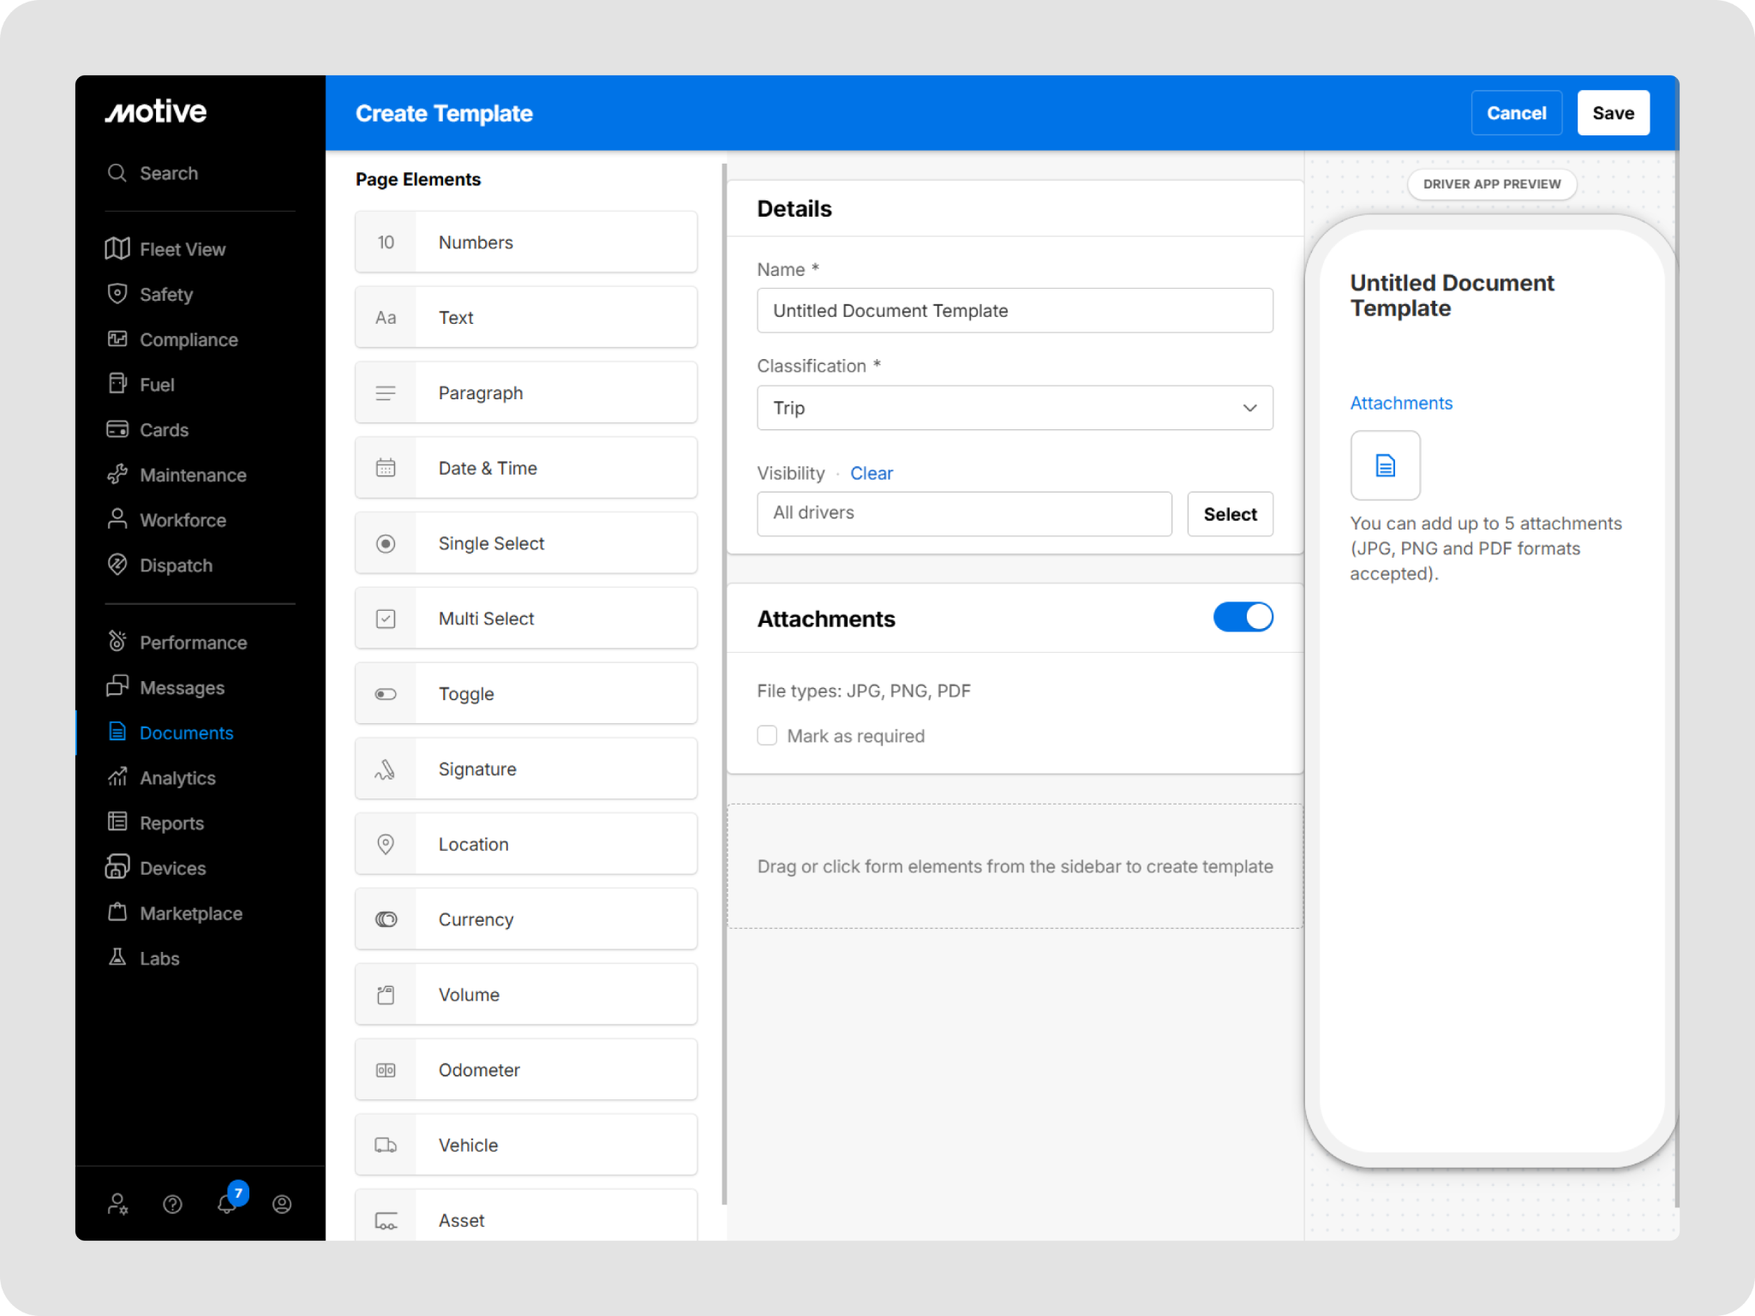Click the 'Page Elements' heading

pos(418,179)
